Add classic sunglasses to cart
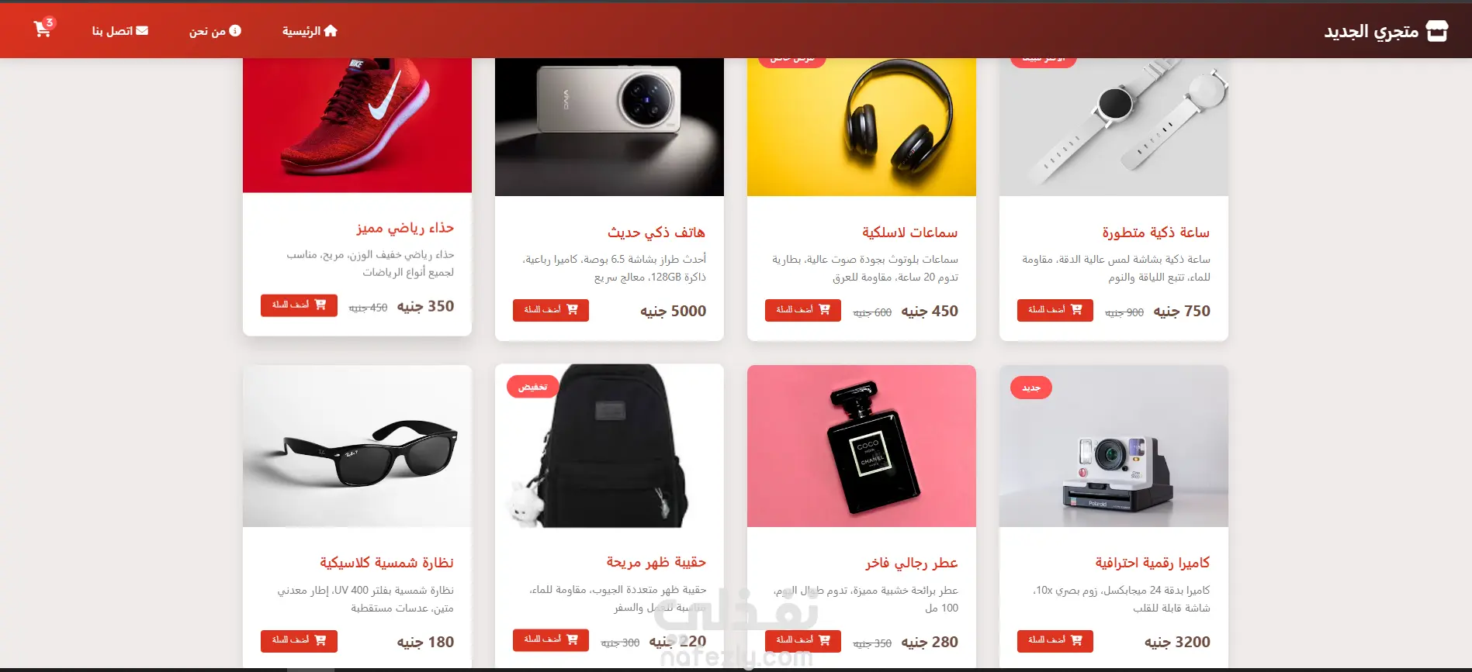This screenshot has width=1472, height=672. click(299, 641)
